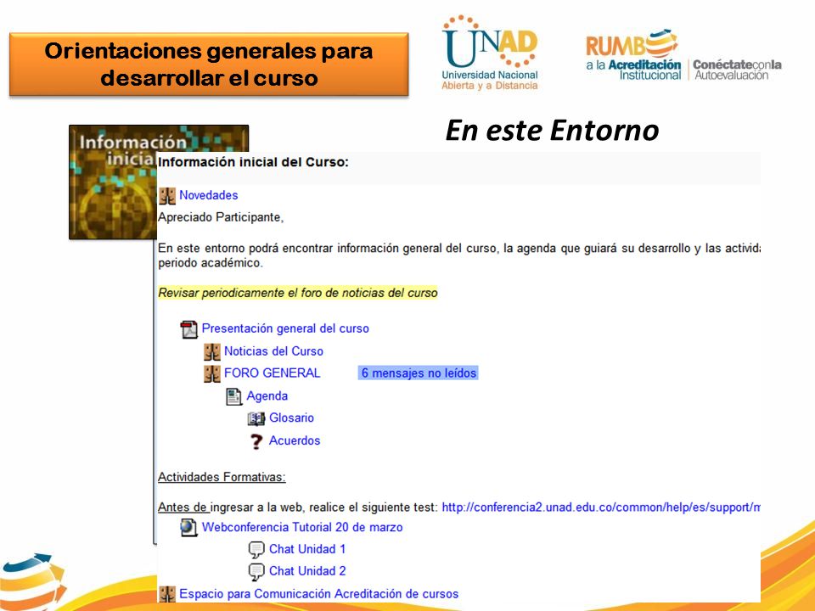Click the red question mark icon beside Acuerdos

coord(256,441)
